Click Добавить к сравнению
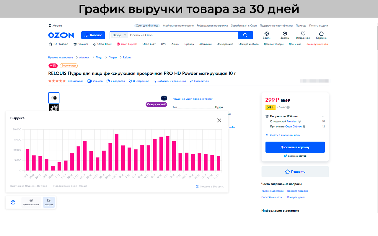 (170, 81)
